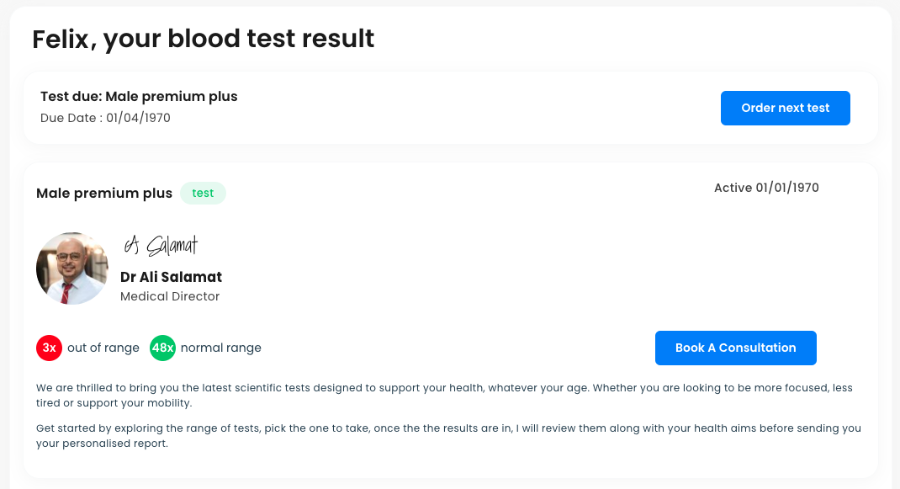This screenshot has width=900, height=489.
Task: Click the Medical Director subtitle
Action: [170, 296]
